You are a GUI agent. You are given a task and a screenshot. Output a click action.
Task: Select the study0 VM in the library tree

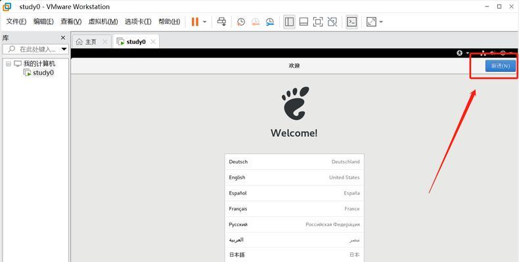pos(43,73)
